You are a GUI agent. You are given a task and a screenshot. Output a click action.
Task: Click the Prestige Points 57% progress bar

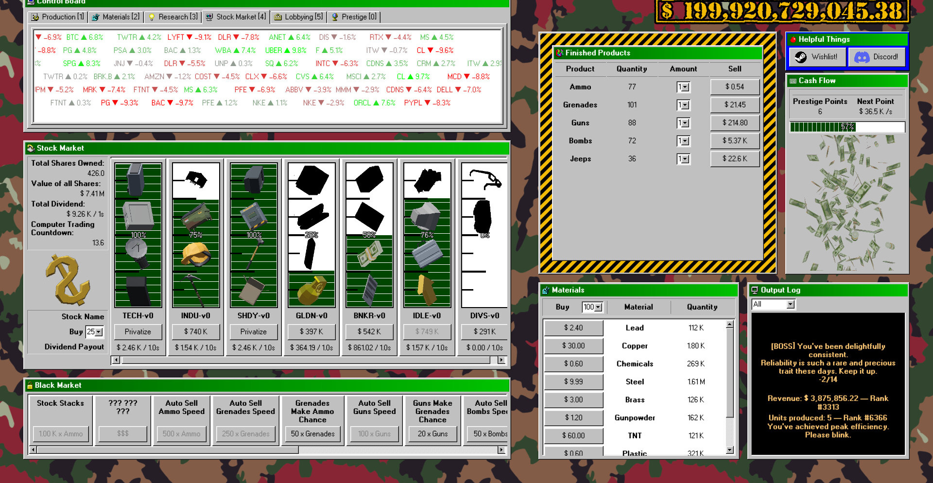click(847, 127)
